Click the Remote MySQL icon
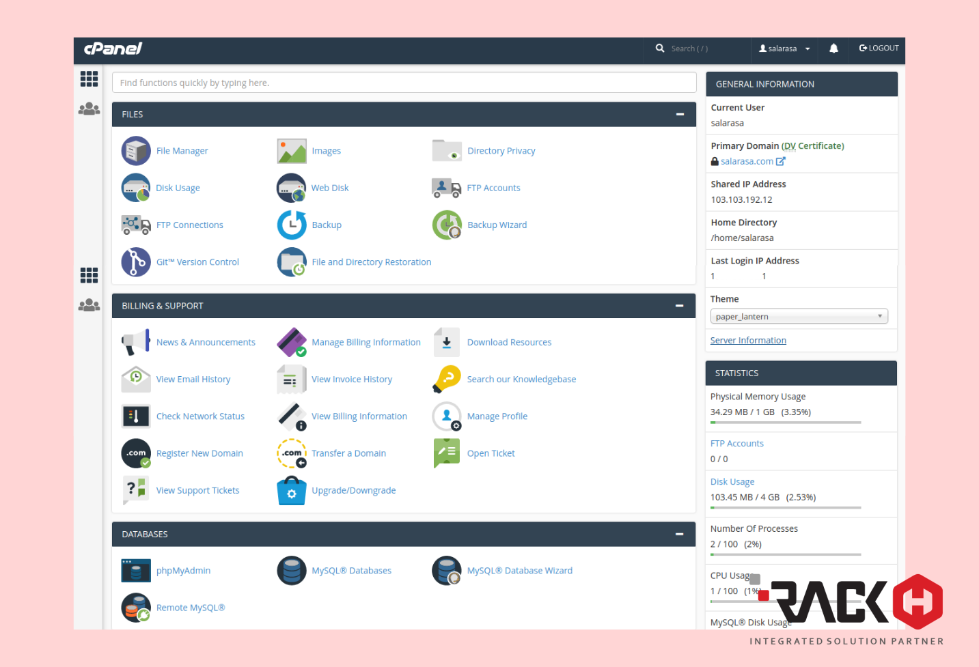Screen dimensions: 979x667 (136, 607)
